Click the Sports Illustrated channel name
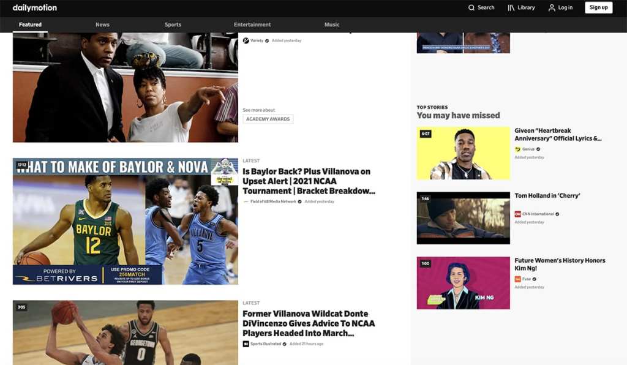The width and height of the screenshot is (627, 365). pos(266,344)
